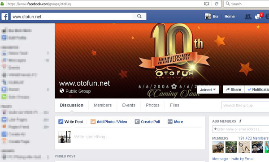269x162 pixels.
Task: Toggle the Notifications checkmark button
Action: tap(257, 90)
